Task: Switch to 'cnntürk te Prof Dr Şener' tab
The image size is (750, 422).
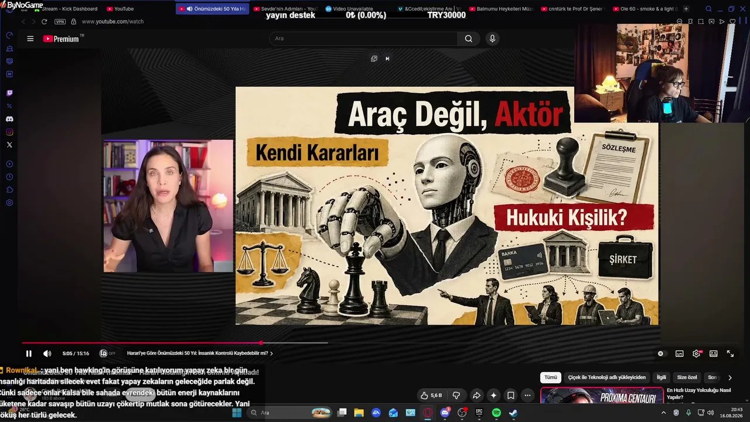Action: tap(574, 9)
